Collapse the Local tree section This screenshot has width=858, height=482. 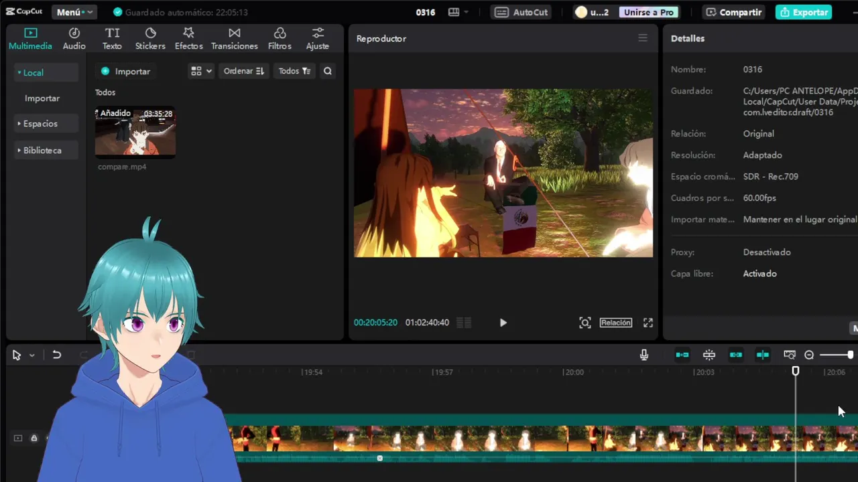46,72
